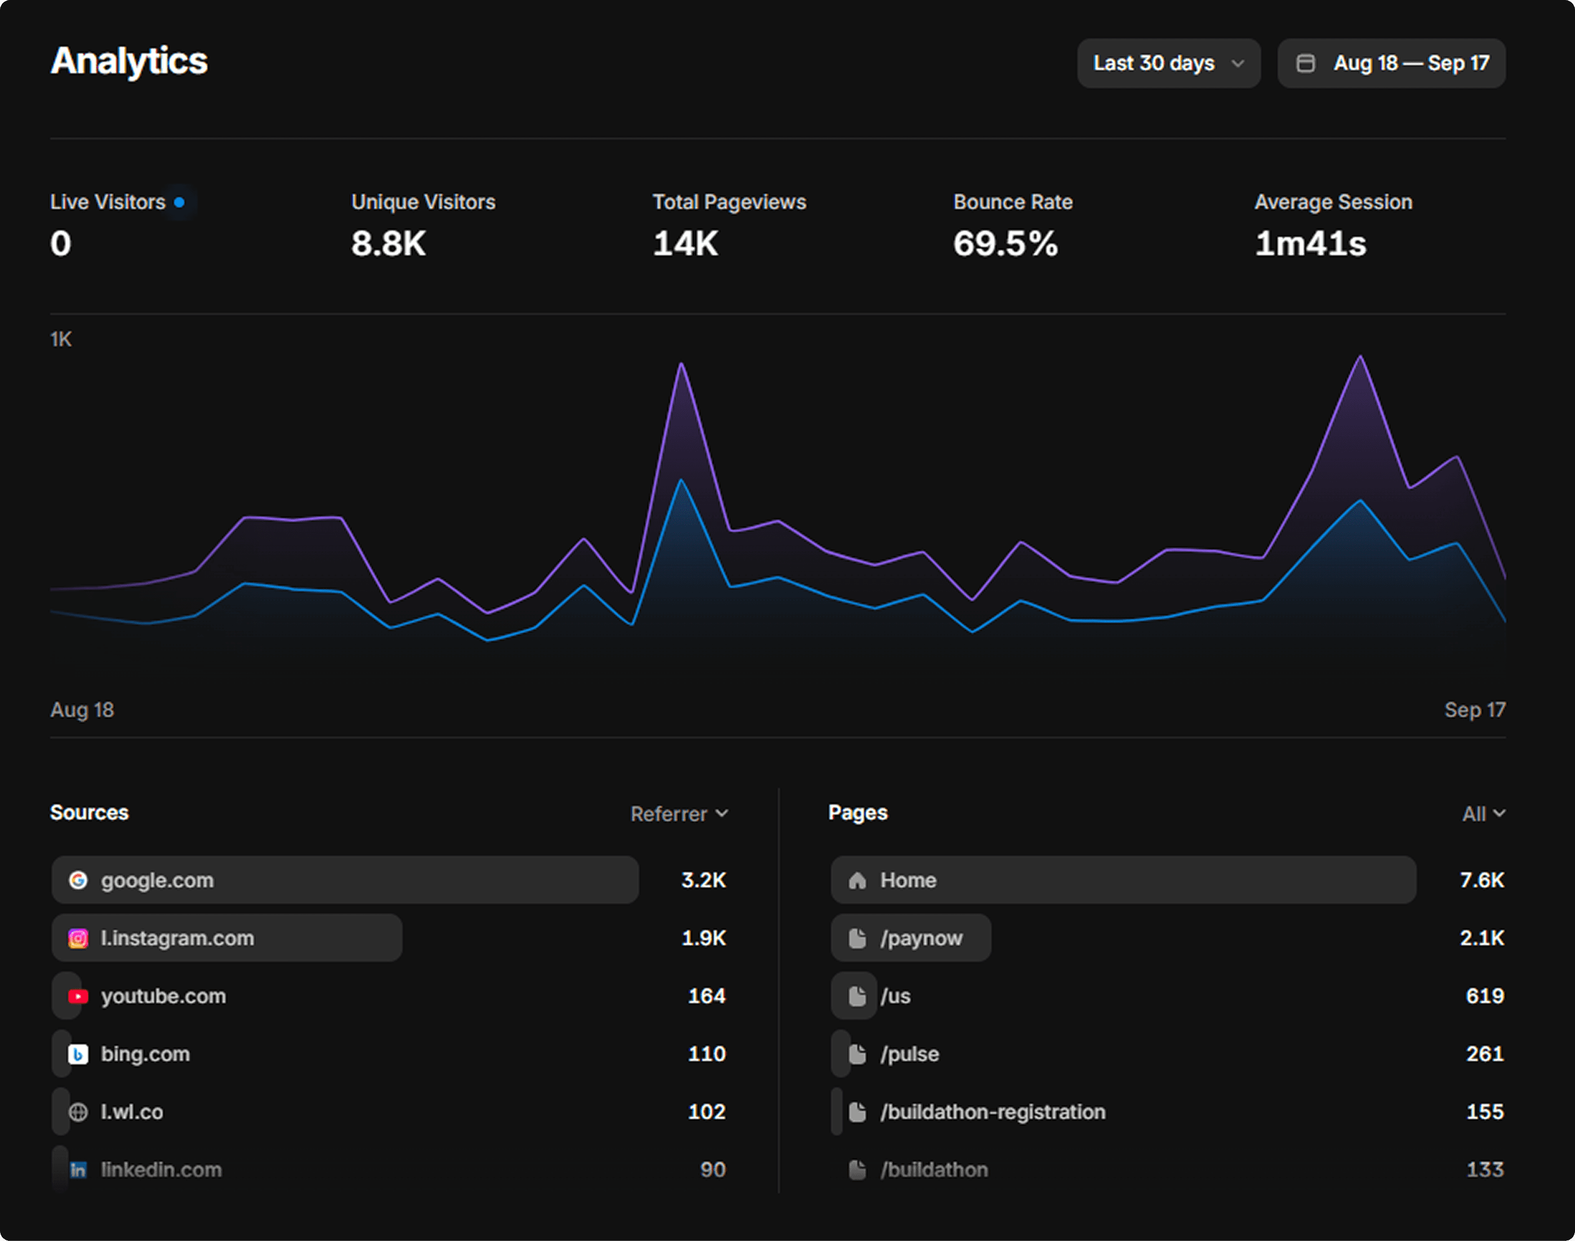The width and height of the screenshot is (1575, 1241).
Task: Click the calendar icon in date range
Action: click(x=1306, y=64)
